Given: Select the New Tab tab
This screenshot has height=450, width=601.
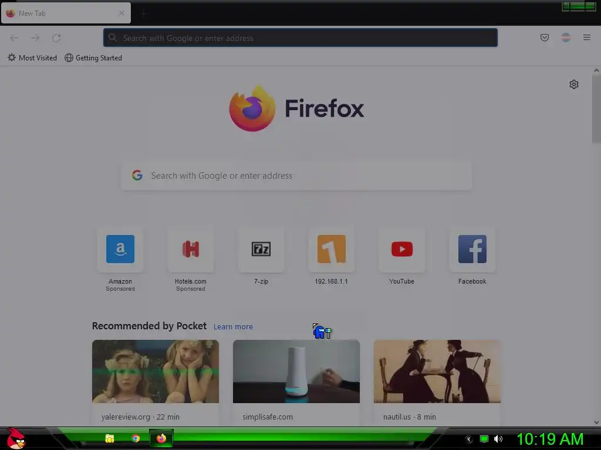Looking at the screenshot, I should click(x=66, y=13).
